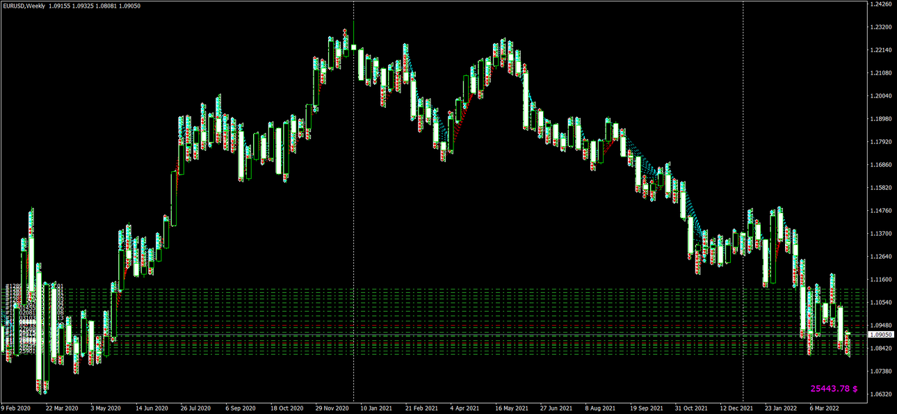Click the 6 Sep 2020 date label

click(241, 408)
